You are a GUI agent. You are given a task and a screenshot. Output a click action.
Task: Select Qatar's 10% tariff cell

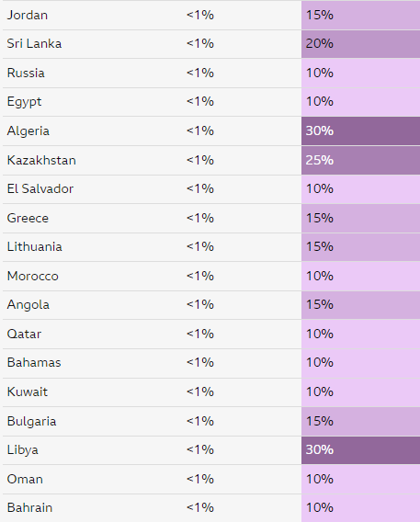(x=361, y=334)
